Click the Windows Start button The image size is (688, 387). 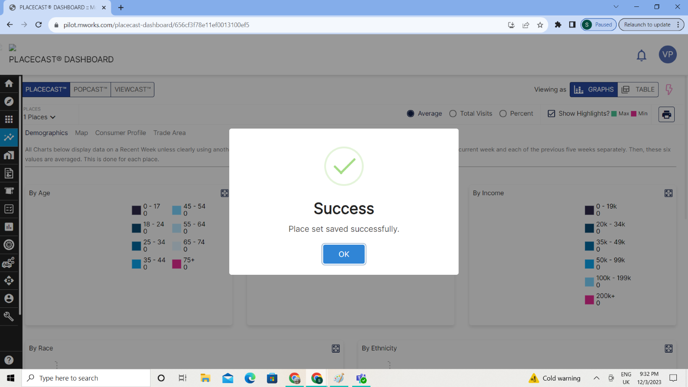point(11,378)
